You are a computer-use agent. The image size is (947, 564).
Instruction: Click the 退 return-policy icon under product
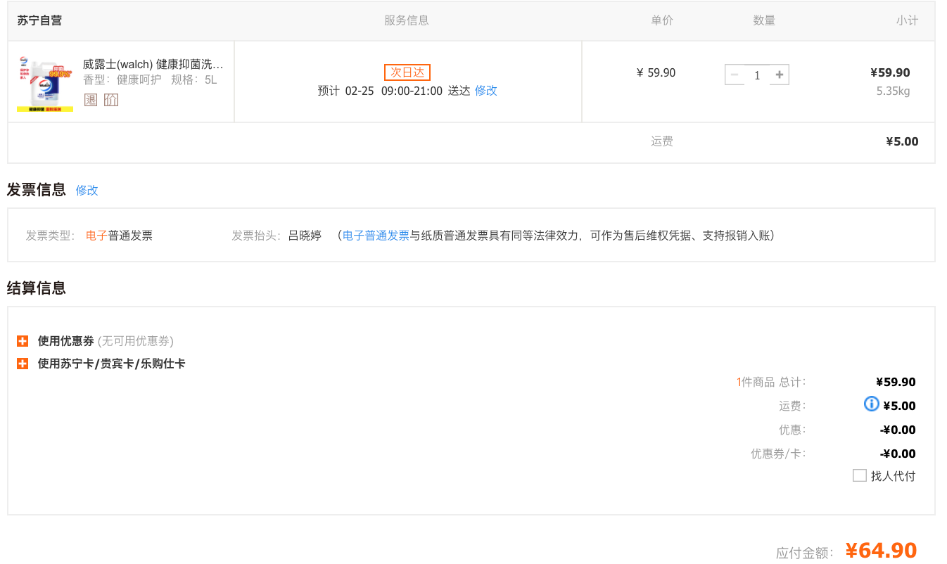click(91, 100)
